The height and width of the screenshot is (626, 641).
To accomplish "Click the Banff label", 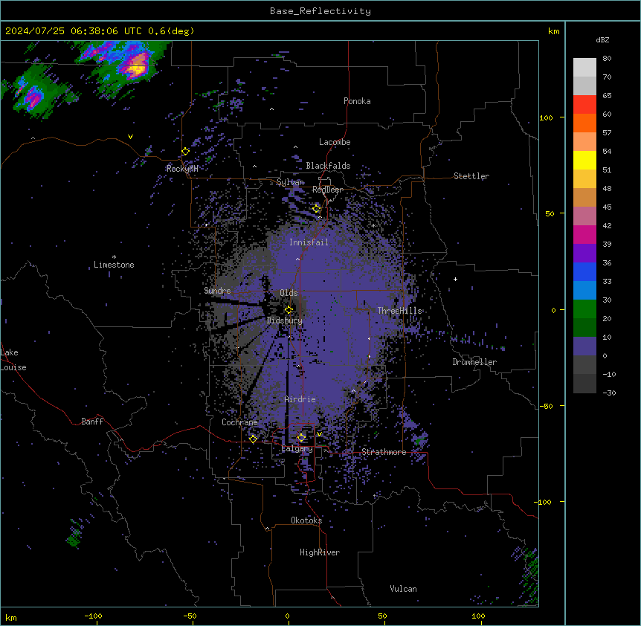I will point(92,422).
